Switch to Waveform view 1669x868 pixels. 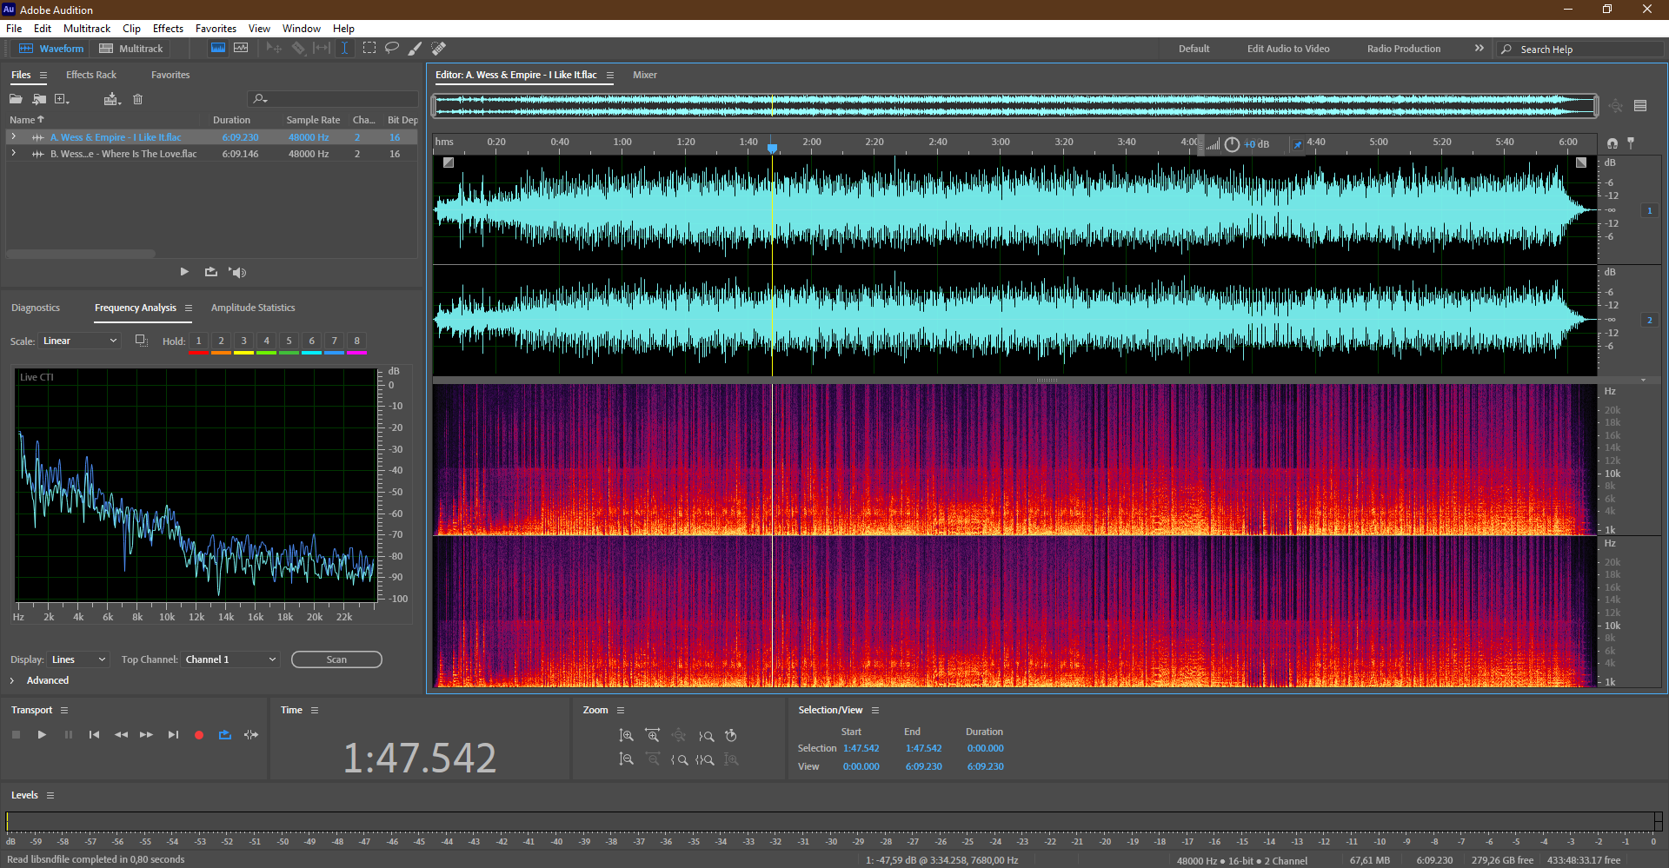click(x=51, y=49)
